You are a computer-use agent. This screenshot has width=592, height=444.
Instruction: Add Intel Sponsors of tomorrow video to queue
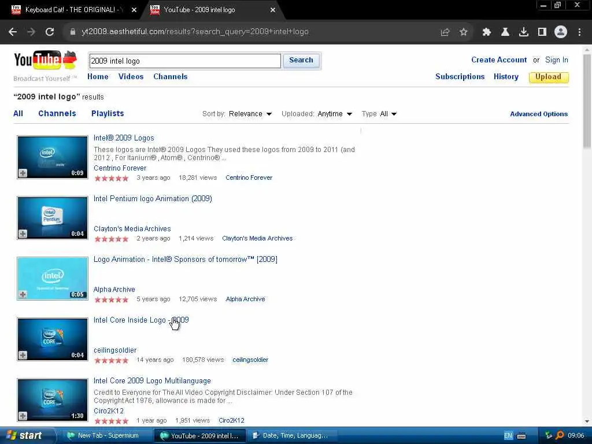click(x=23, y=294)
